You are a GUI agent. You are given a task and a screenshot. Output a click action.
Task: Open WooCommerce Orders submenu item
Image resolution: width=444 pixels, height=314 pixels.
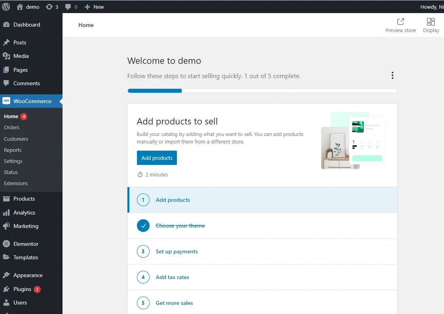tap(11, 127)
